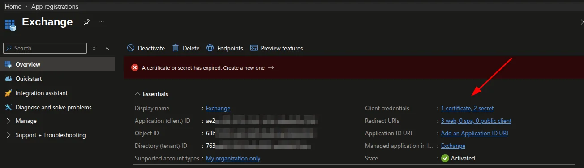Open 1 certificate, 2 secret link
584x168 pixels.
467,108
